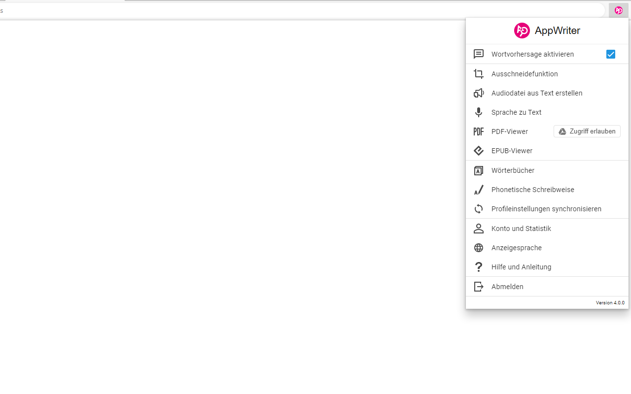Open the Ausschneidefunktion menu entry
Viewport: 631px width, 394px height.
(547, 74)
